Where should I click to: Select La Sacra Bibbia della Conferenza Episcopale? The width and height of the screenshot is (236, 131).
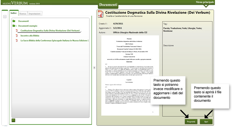point(54,41)
